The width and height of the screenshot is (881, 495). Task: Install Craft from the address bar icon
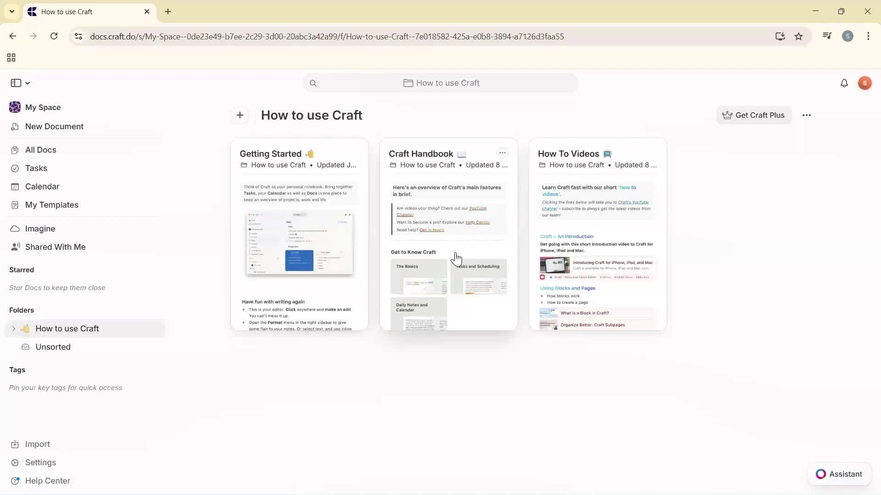780,36
